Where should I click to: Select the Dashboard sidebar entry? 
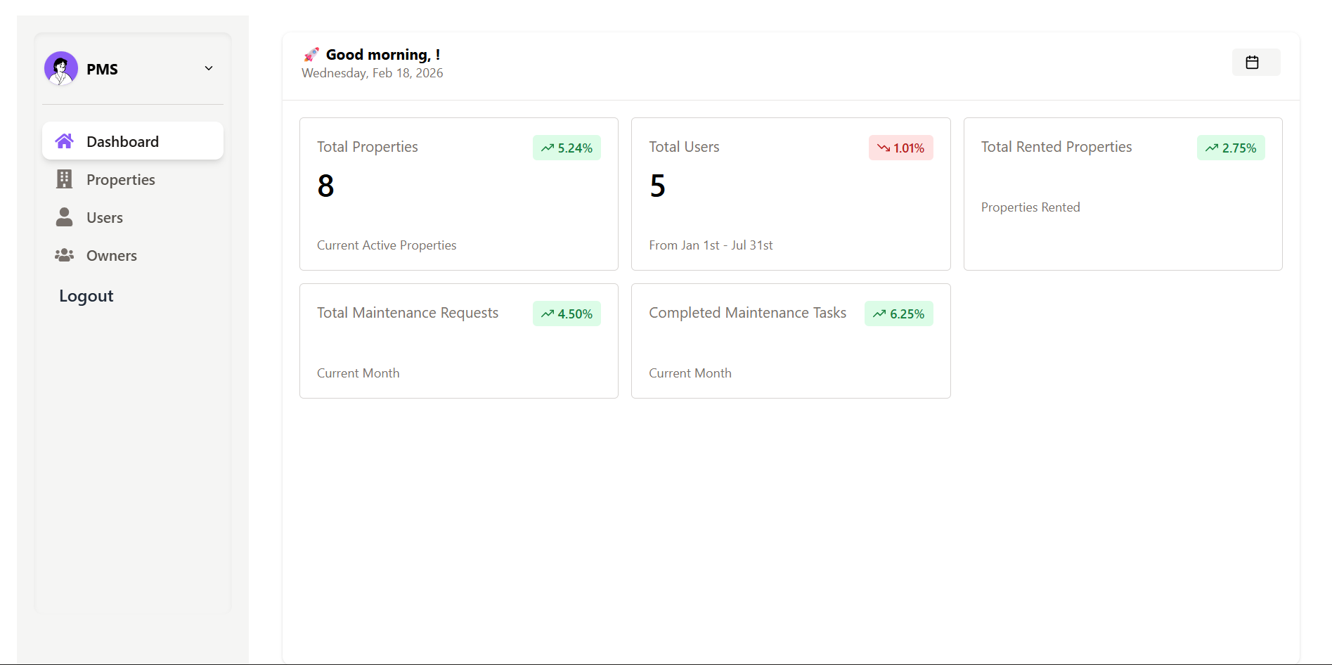pos(122,141)
